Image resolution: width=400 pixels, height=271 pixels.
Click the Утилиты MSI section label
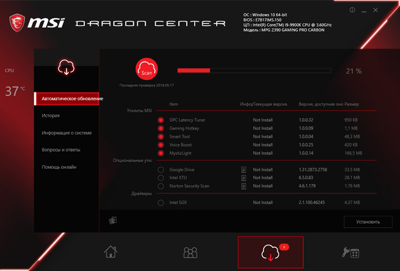point(139,110)
